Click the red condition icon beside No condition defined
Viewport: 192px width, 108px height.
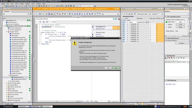pyautogui.click(x=119, y=19)
